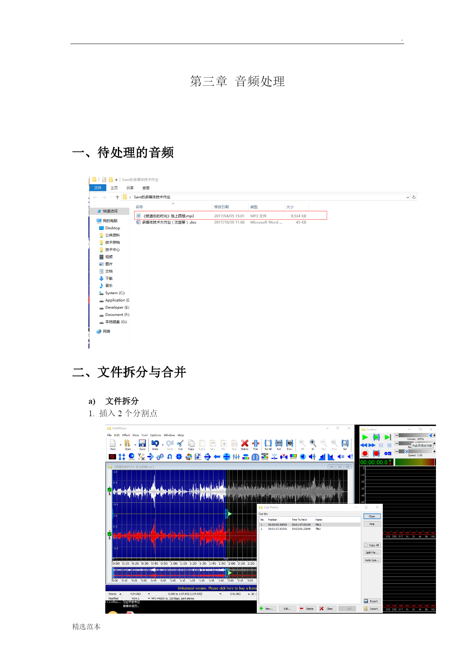Open the Window menu

(x=169, y=435)
